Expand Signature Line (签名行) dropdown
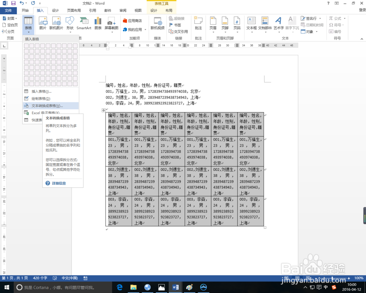Screen dimensions: 366x293 pos(320,18)
